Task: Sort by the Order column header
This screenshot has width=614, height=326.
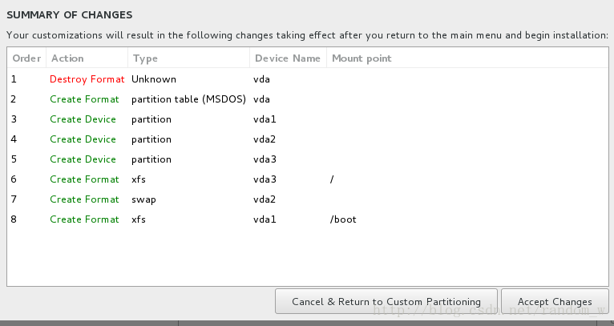Action: click(x=26, y=58)
